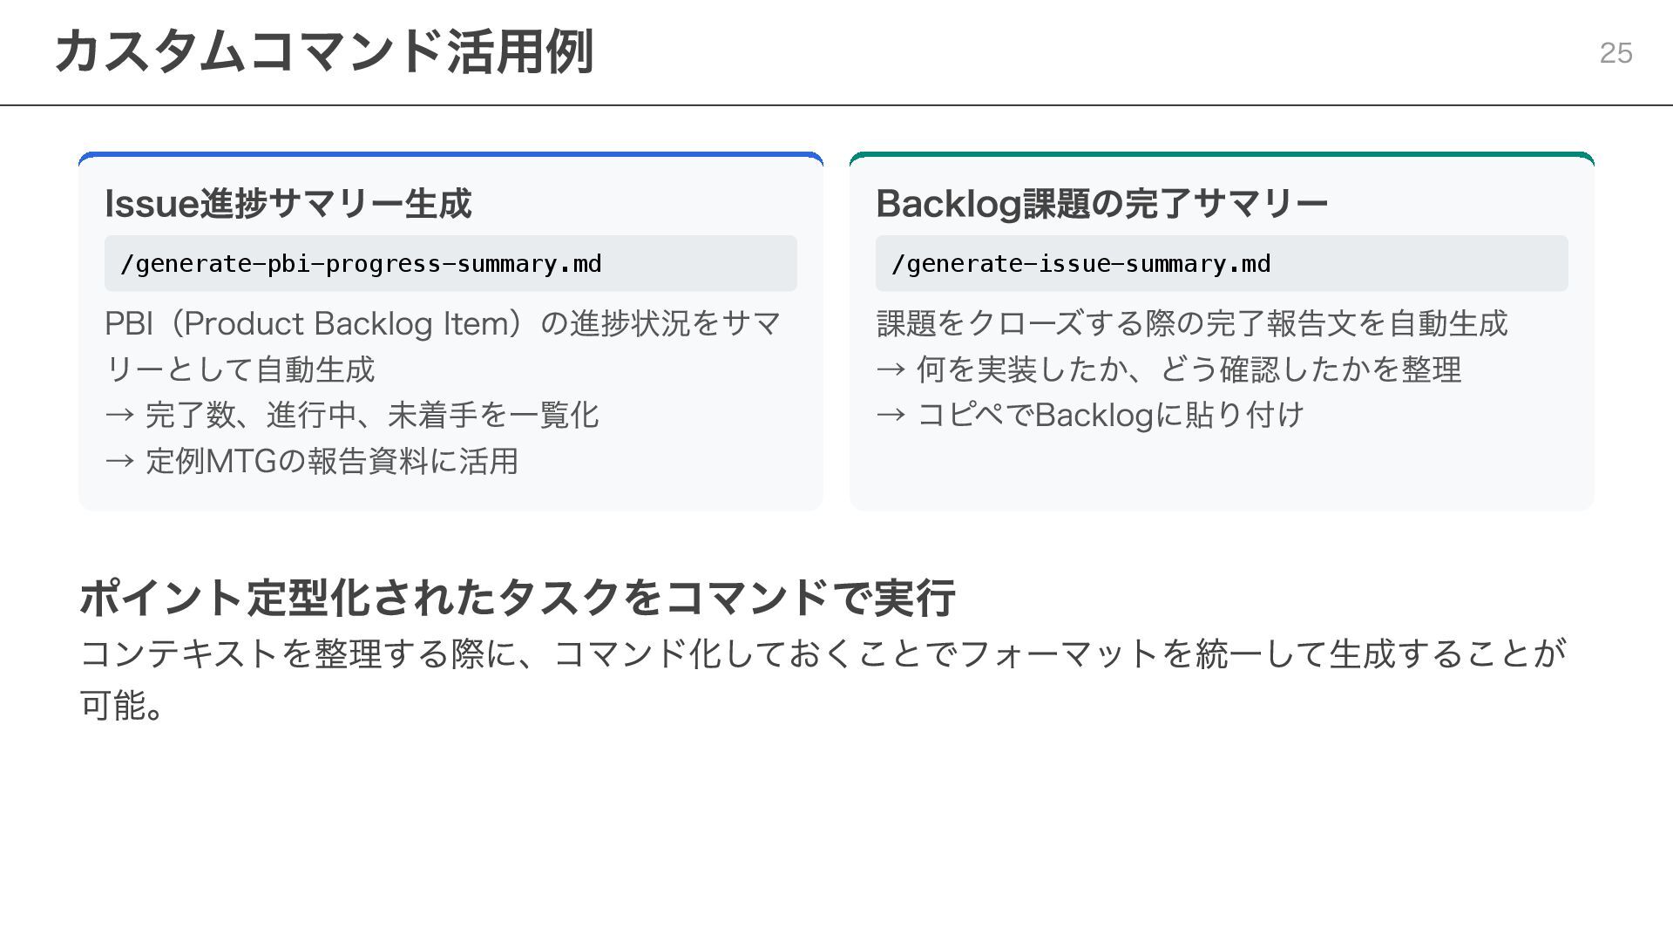Image resolution: width=1673 pixels, height=941 pixels.
Task: Click the horizontal divider under the title
Action: click(x=836, y=105)
